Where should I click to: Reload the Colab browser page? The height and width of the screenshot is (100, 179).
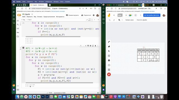tap(26, 9)
